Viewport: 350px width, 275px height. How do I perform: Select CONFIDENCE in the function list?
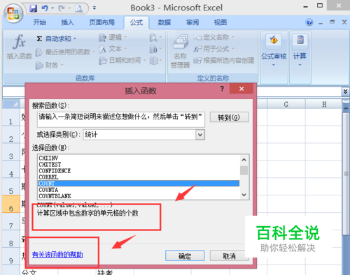139,171
